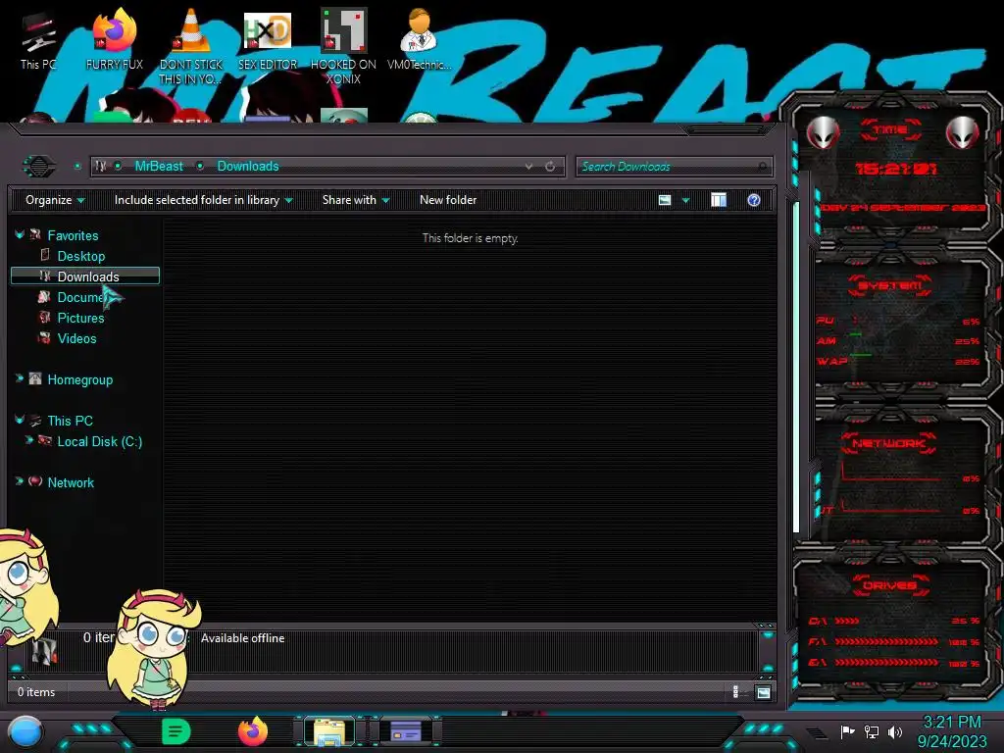This screenshot has width=1004, height=753.
Task: Open the VM0Technic desktop shortcut
Action: pos(420,39)
